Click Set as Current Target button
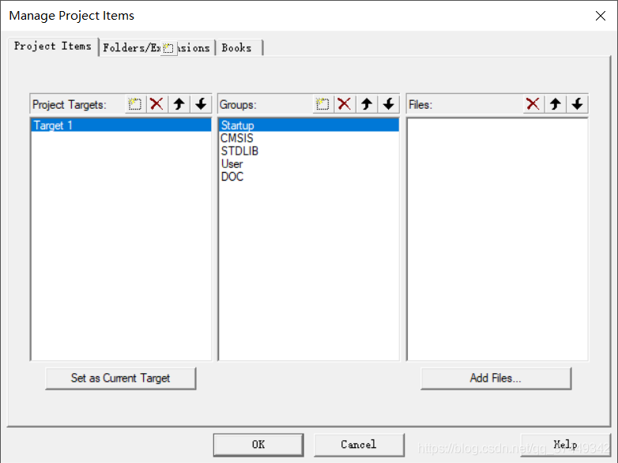 121,379
